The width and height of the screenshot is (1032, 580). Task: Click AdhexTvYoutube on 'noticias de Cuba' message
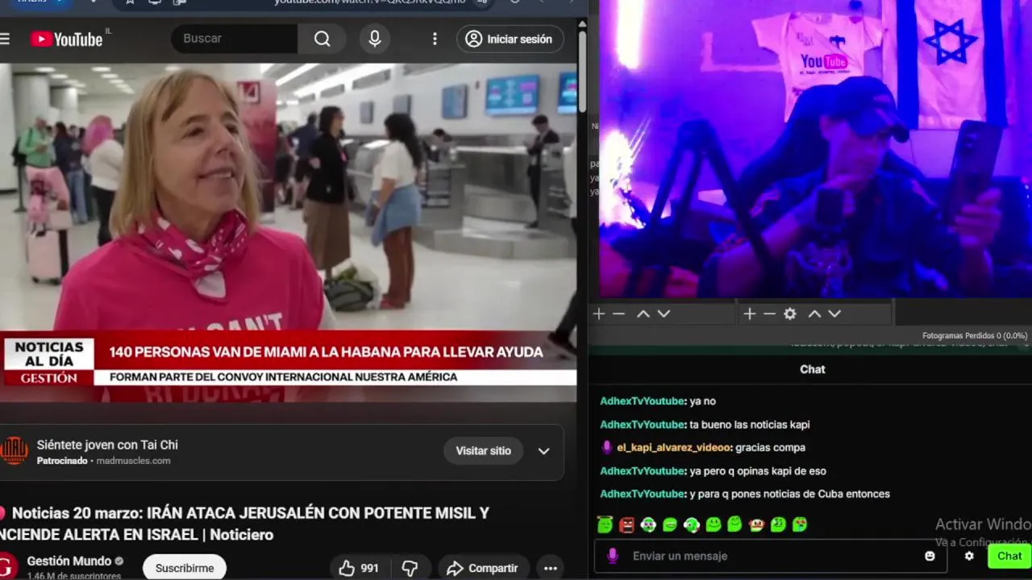click(x=643, y=494)
